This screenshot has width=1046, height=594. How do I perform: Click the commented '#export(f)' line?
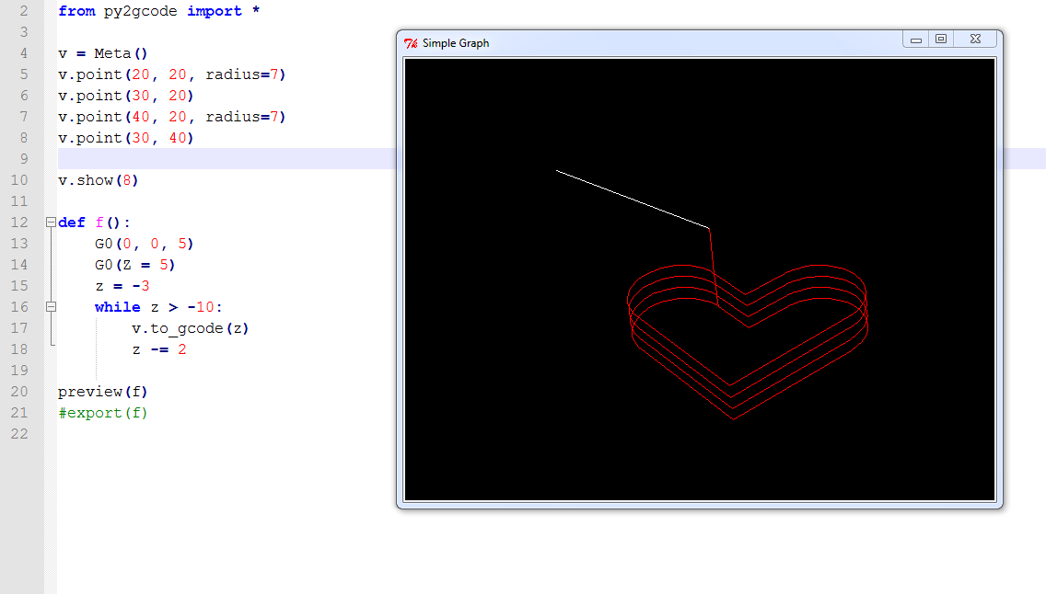tap(103, 413)
